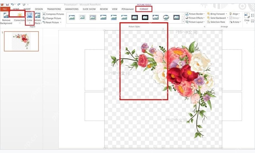Click the shape height icon beside Crop

coord(253,16)
